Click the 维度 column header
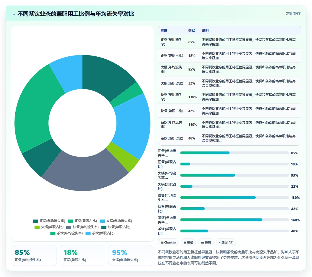This screenshot has width=312, height=277. tap(164, 30)
